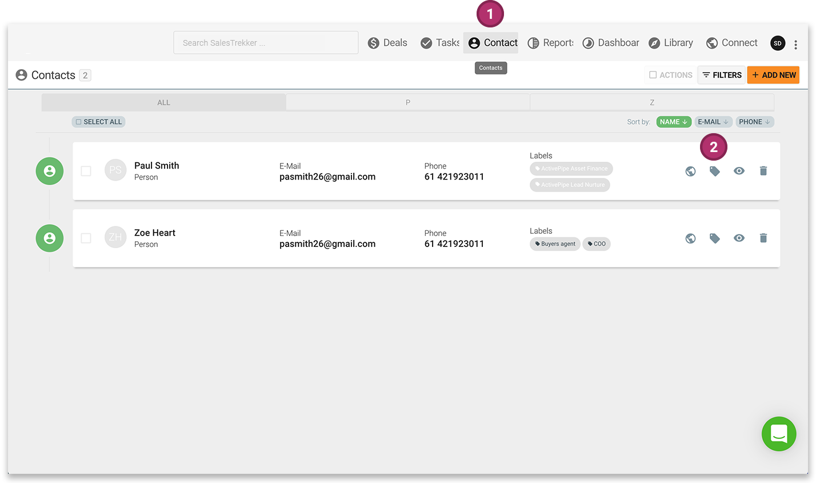The image size is (816, 483).
Task: Sort contacts by E-MAIL
Action: (x=713, y=122)
